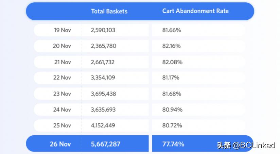Click the 82.08% abandonment rate value
The image size is (280, 154).
[172, 62]
